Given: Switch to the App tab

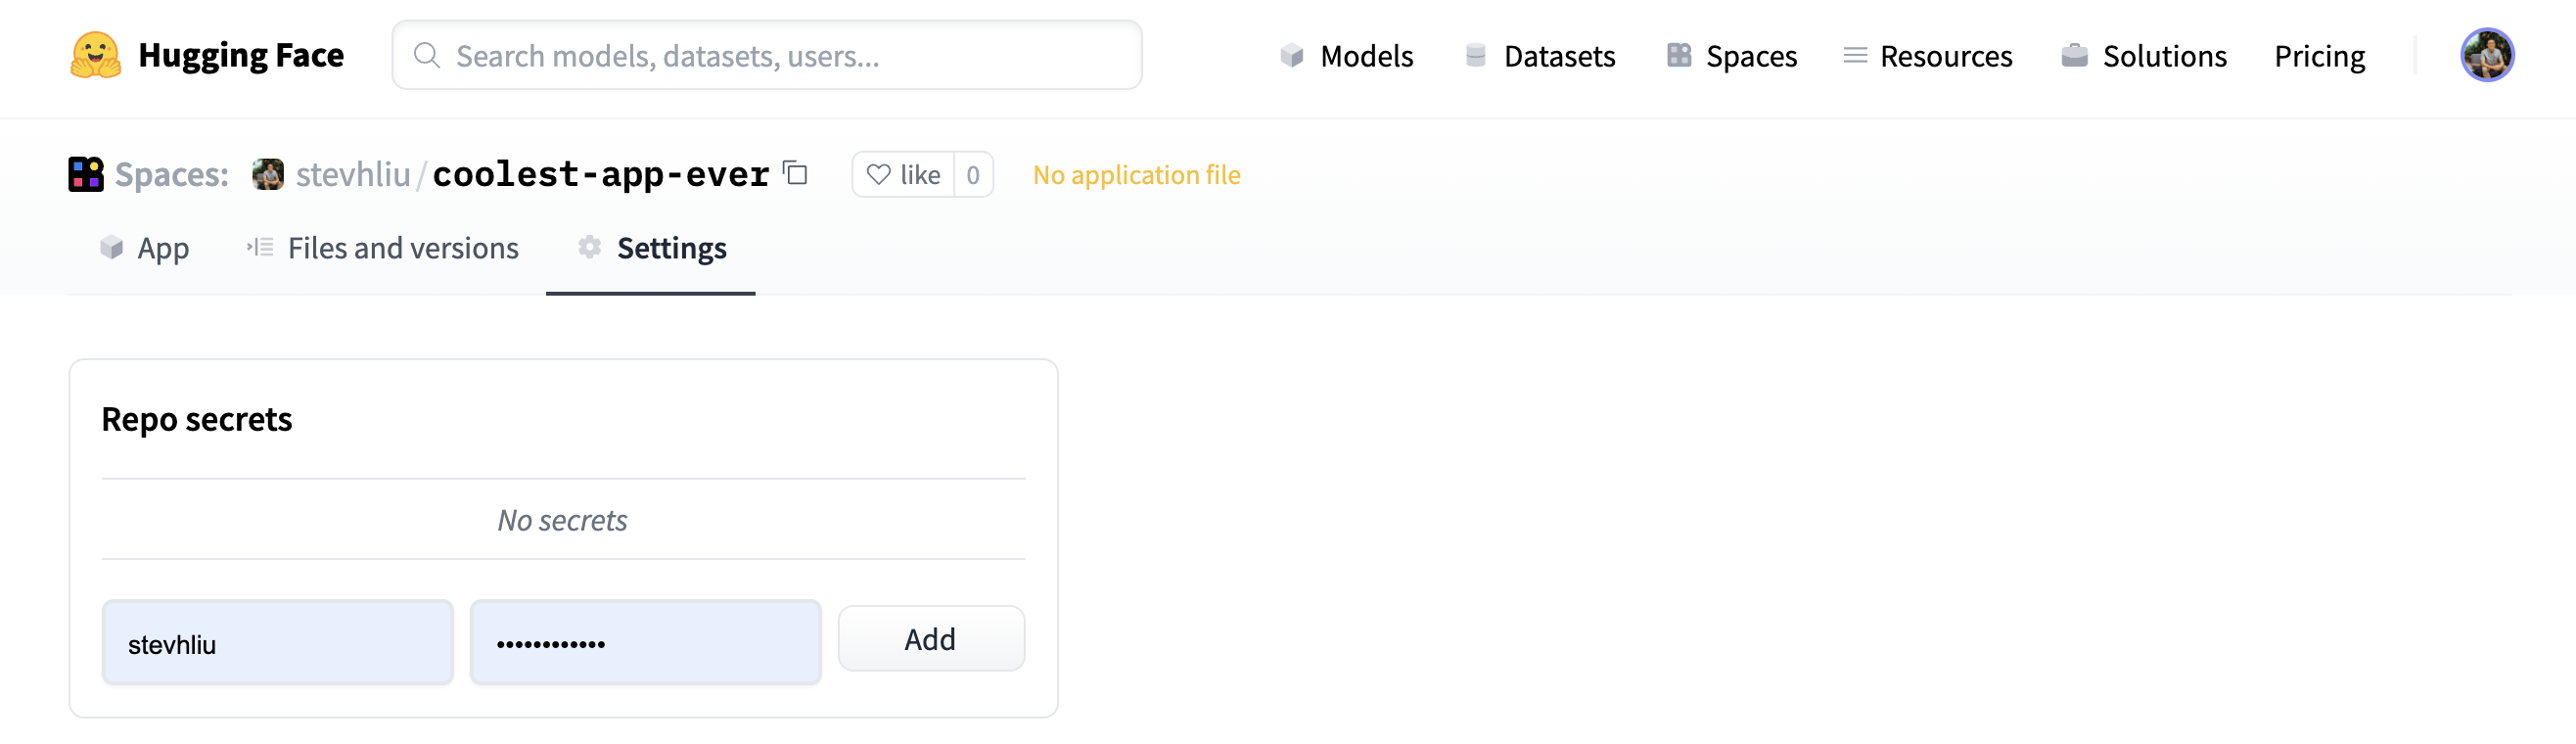Looking at the screenshot, I should coord(145,248).
